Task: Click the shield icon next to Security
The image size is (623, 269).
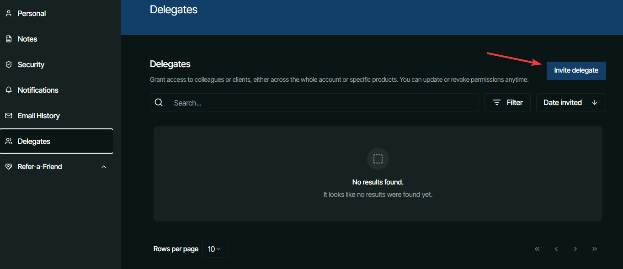Action: tap(8, 64)
